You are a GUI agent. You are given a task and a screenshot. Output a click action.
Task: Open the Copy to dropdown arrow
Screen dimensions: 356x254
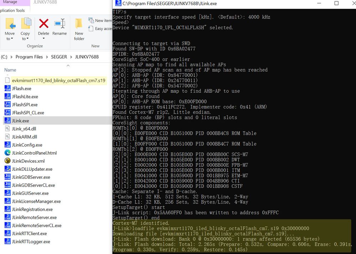pos(27,39)
